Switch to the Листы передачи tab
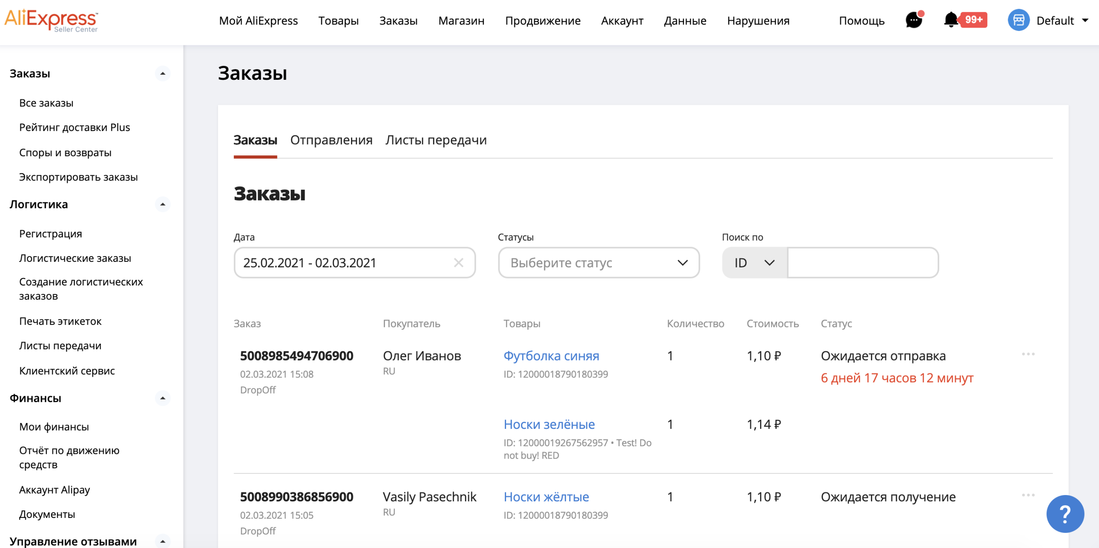The width and height of the screenshot is (1099, 548). click(x=436, y=140)
